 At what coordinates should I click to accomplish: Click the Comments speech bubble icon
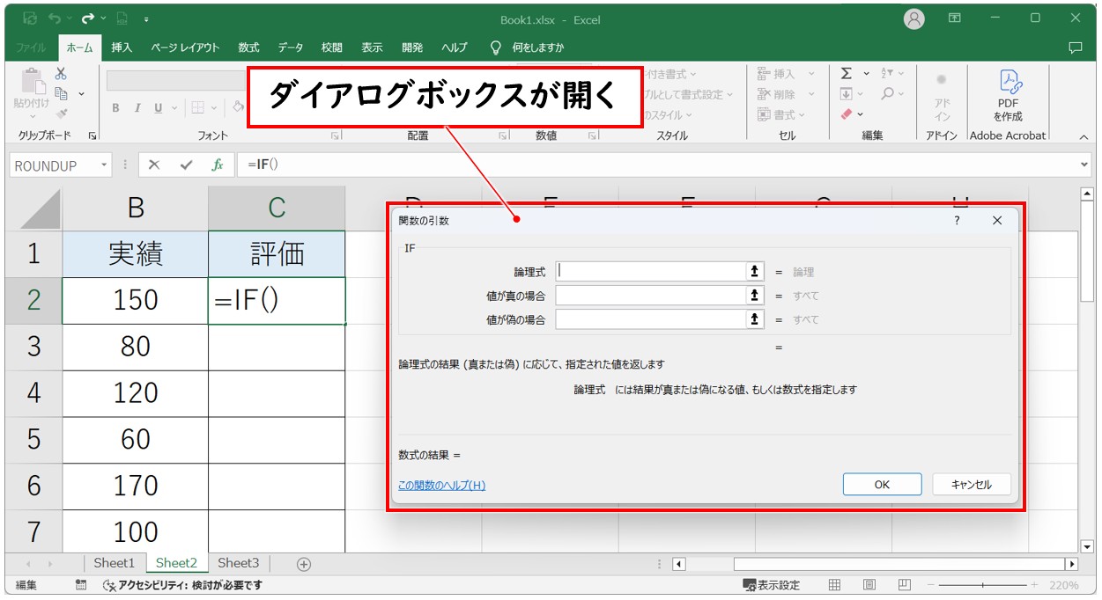click(1075, 48)
